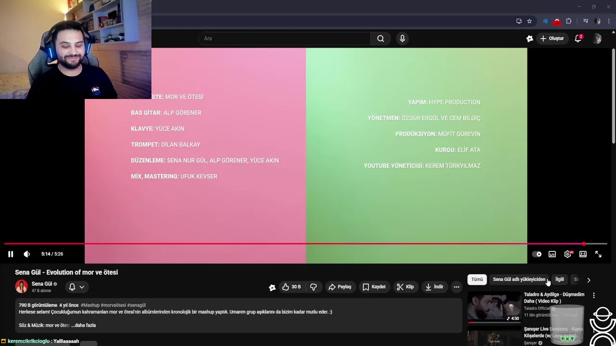Enter fullscreen mode in the player
This screenshot has width=616, height=346.
click(598, 254)
